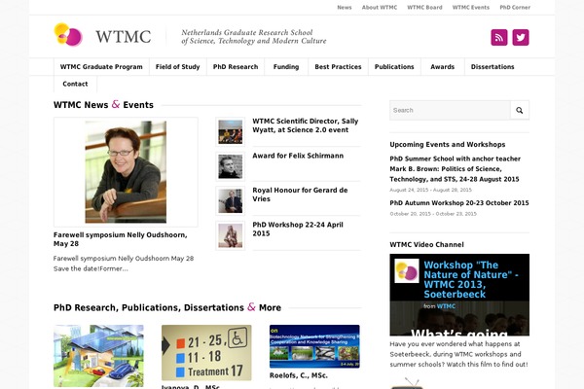Click the WTMC logo in header
This screenshot has height=389, width=584.
pos(103,35)
